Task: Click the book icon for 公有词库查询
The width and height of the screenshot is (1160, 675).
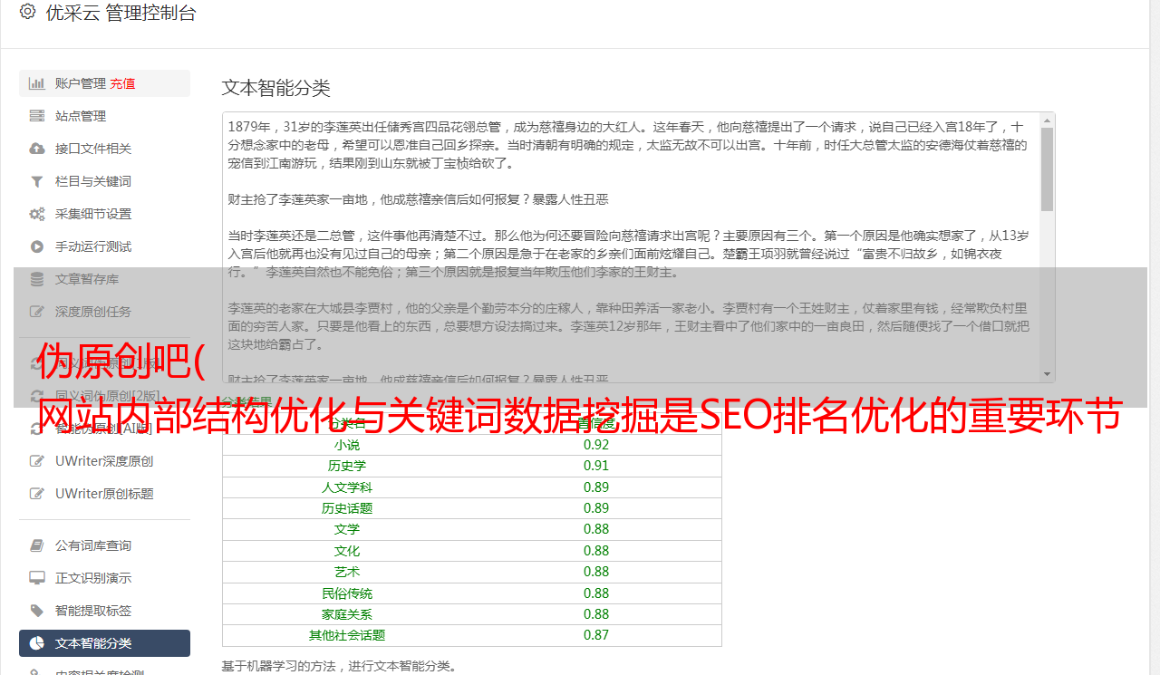Action: point(37,545)
